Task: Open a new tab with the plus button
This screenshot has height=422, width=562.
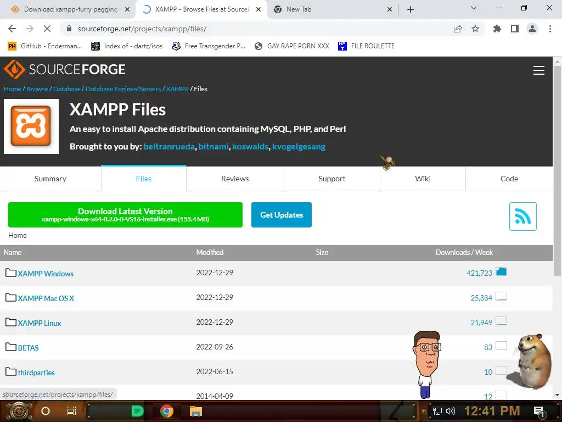Action: pyautogui.click(x=411, y=9)
